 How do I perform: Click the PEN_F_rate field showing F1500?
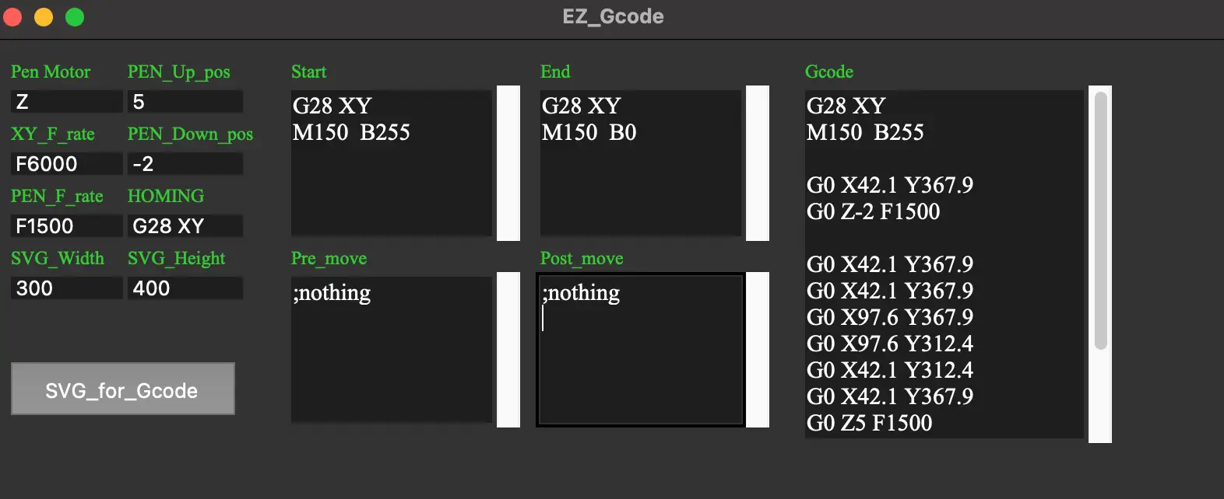[67, 225]
